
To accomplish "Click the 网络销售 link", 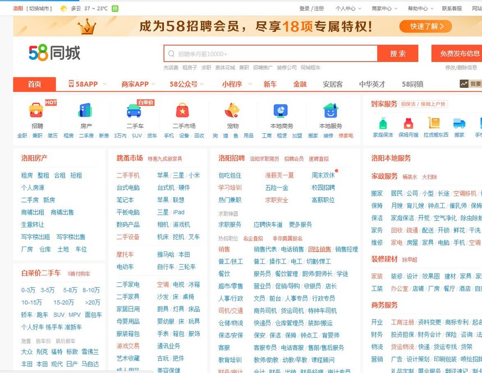I will click(x=320, y=249).
